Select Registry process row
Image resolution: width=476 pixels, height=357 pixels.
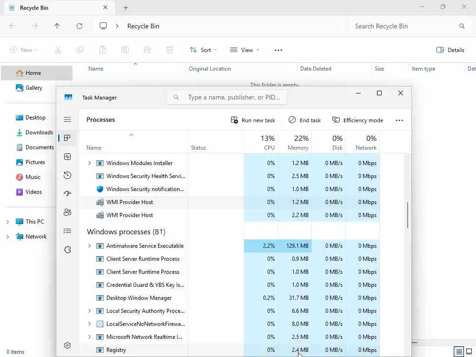(230, 350)
